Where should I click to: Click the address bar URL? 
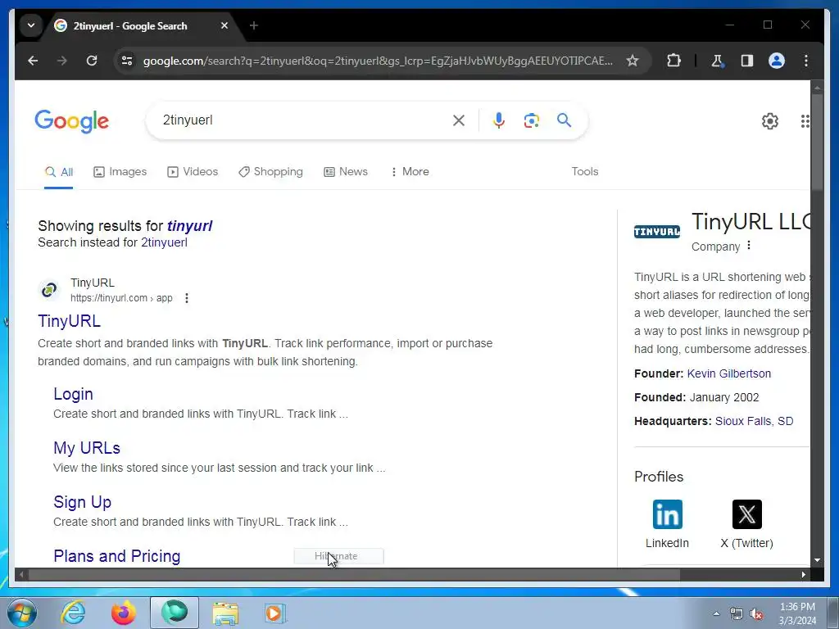click(378, 61)
